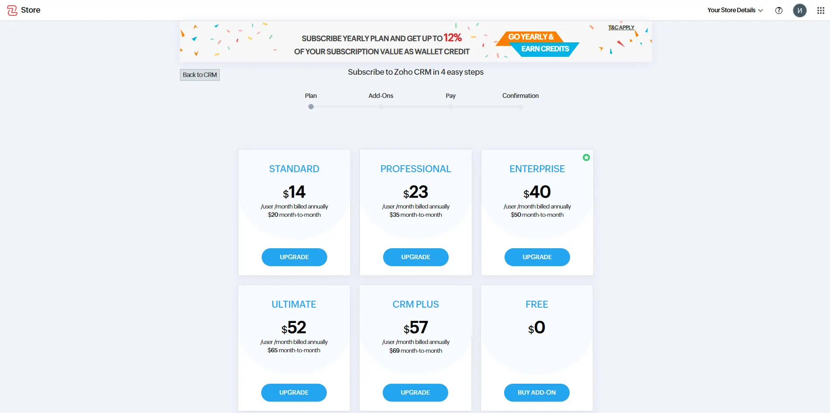Click the Back to CRM button
The height and width of the screenshot is (413, 830).
click(200, 75)
